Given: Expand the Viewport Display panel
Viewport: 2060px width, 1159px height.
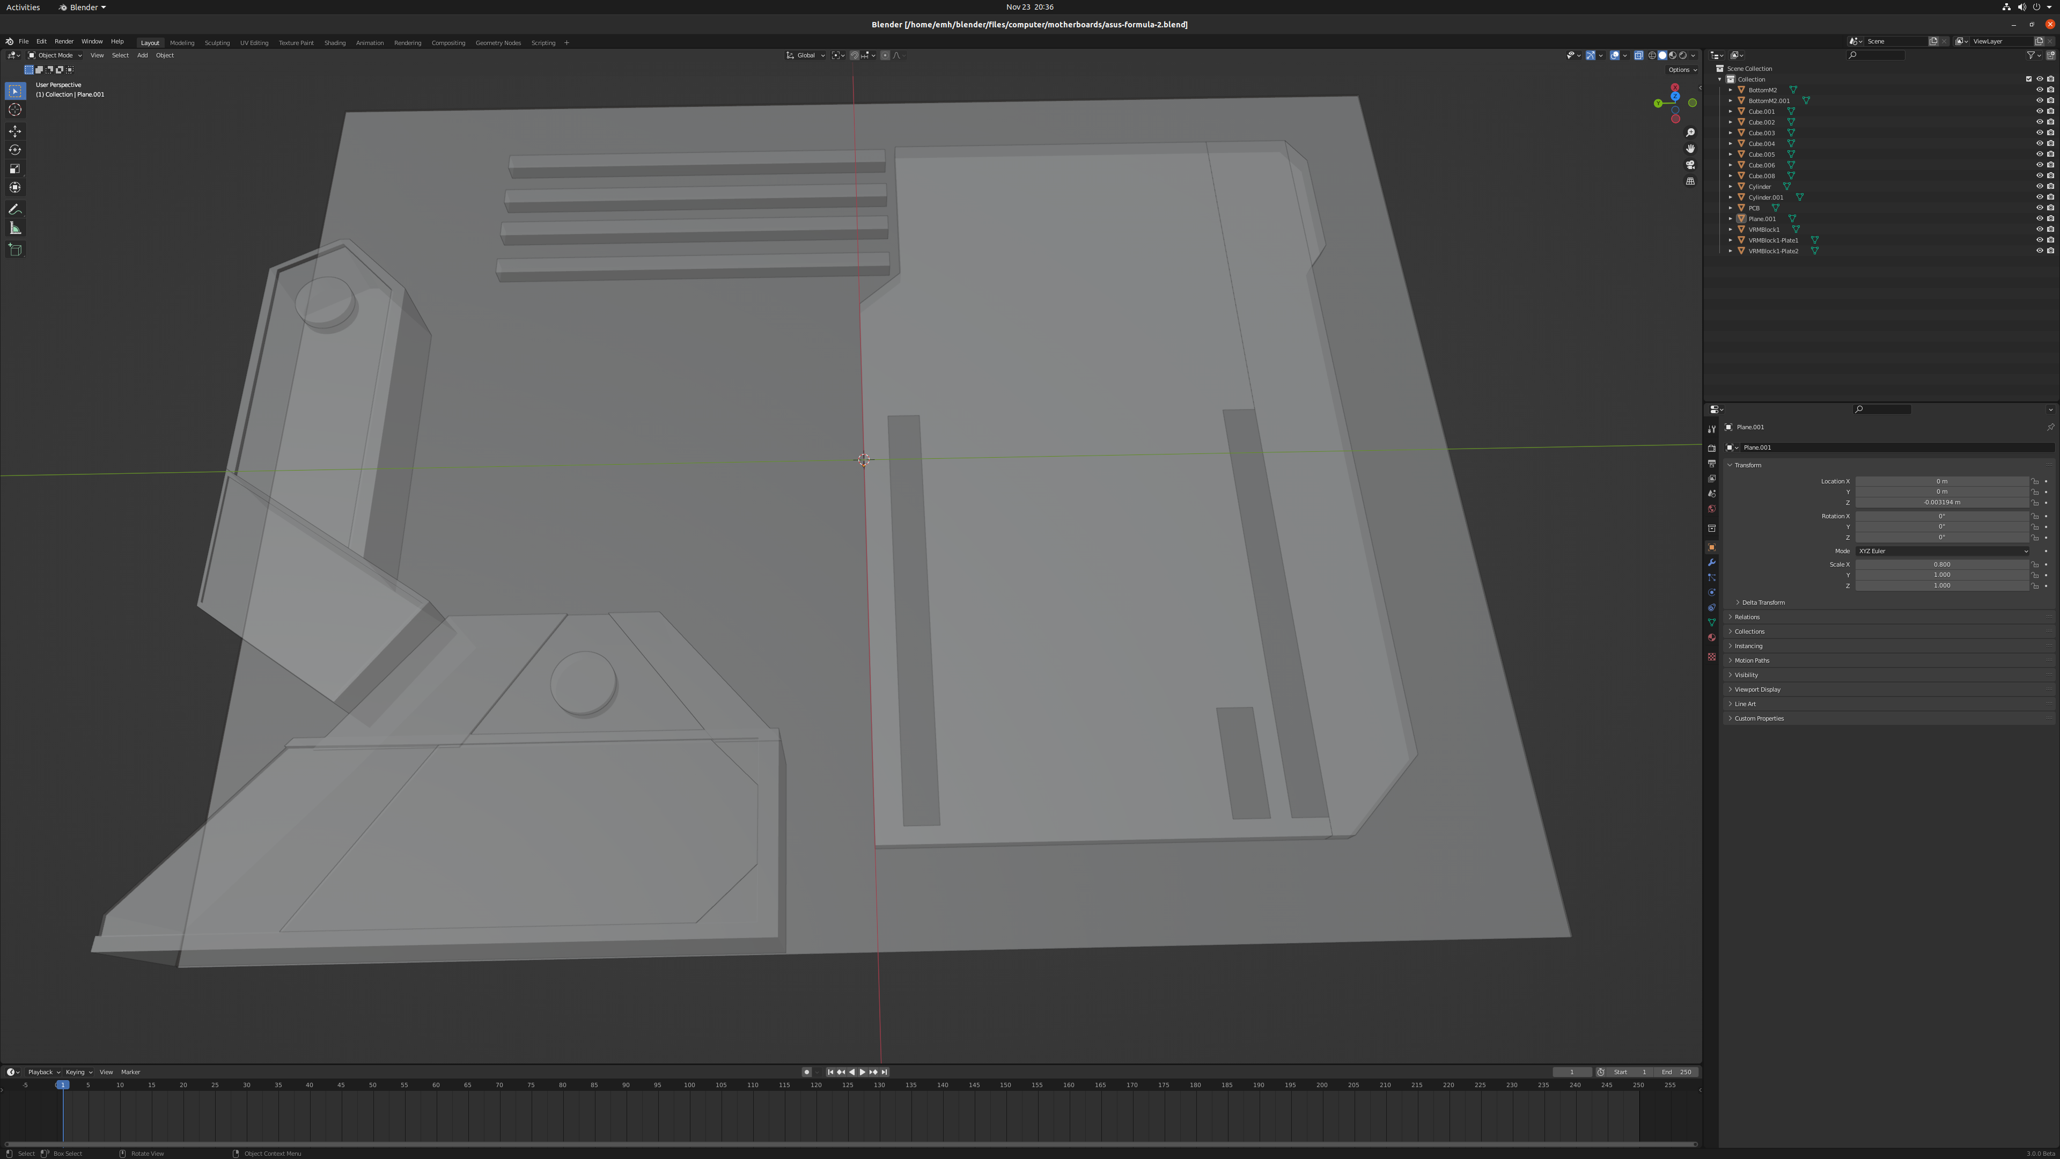Looking at the screenshot, I should point(1757,689).
